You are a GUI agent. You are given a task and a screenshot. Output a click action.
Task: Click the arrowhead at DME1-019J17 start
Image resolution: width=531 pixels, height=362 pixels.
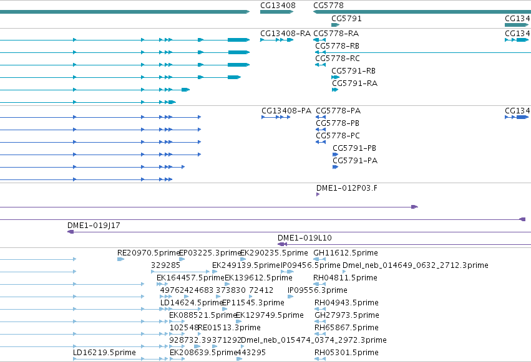tap(71, 232)
